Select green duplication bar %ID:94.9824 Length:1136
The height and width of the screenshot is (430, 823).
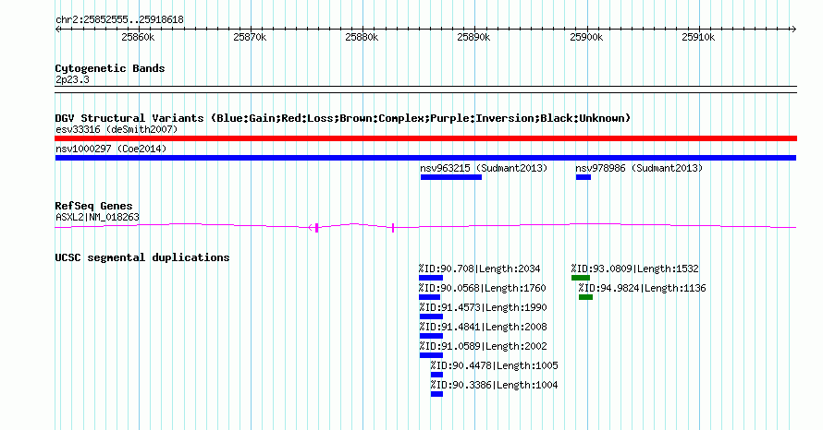pyautogui.click(x=585, y=297)
